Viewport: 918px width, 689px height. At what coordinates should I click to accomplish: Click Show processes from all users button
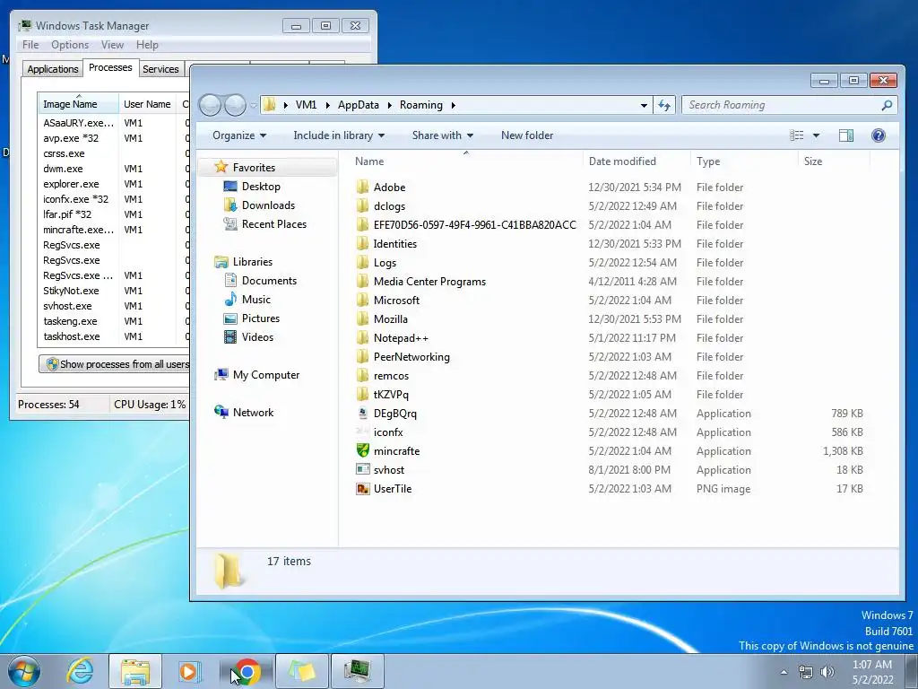(x=116, y=364)
